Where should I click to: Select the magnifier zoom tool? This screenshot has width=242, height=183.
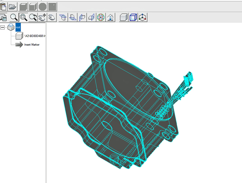pos(14,17)
